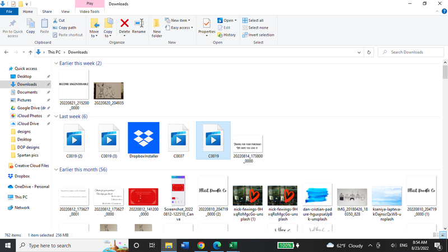The height and width of the screenshot is (252, 448).
Task: Create a New folder
Action: tap(157, 28)
